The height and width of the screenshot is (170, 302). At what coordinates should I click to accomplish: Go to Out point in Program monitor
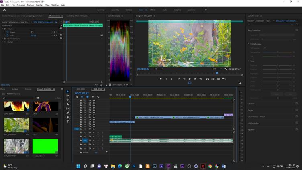(200, 79)
